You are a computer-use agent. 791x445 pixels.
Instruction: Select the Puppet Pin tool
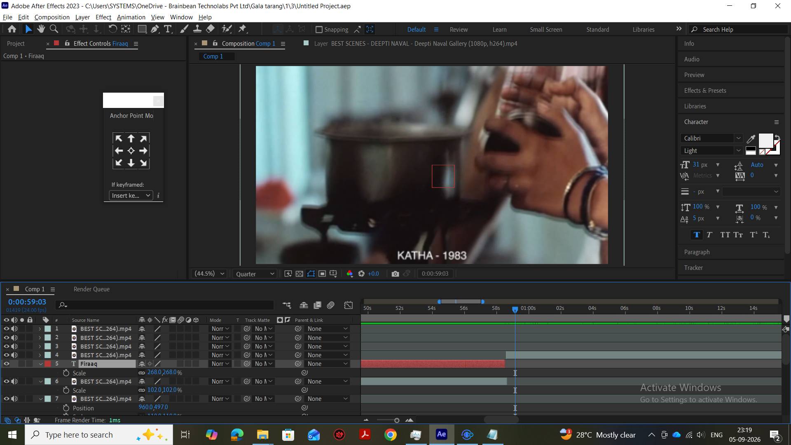click(242, 29)
